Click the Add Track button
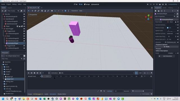 32,76
